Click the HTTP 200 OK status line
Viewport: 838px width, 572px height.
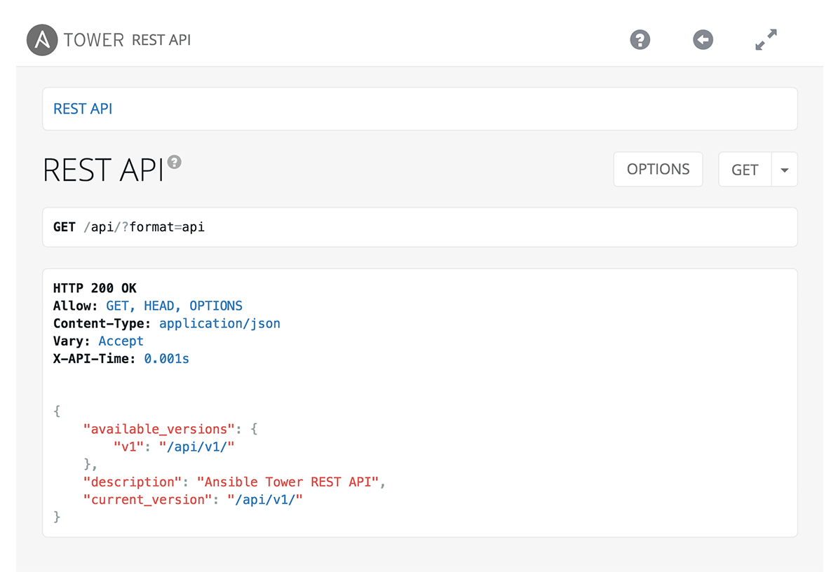[x=95, y=288]
